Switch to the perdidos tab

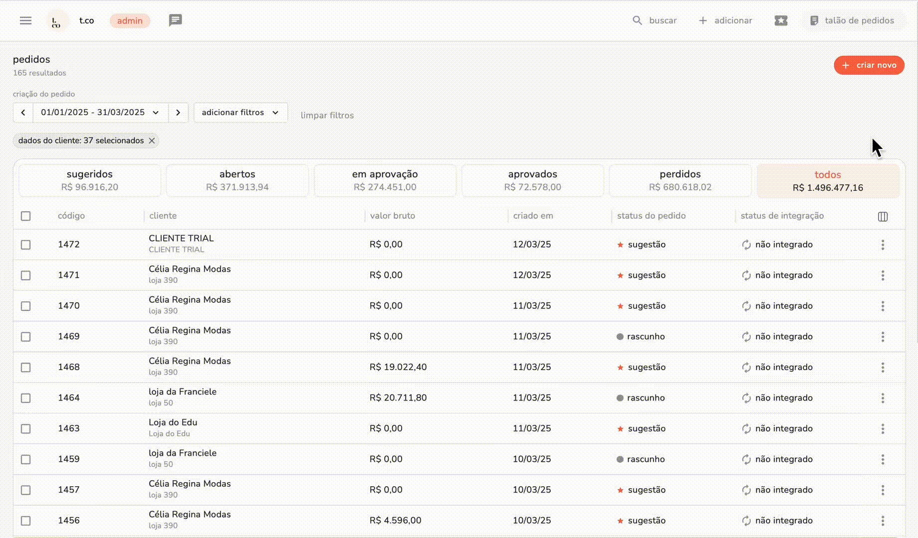(x=680, y=180)
